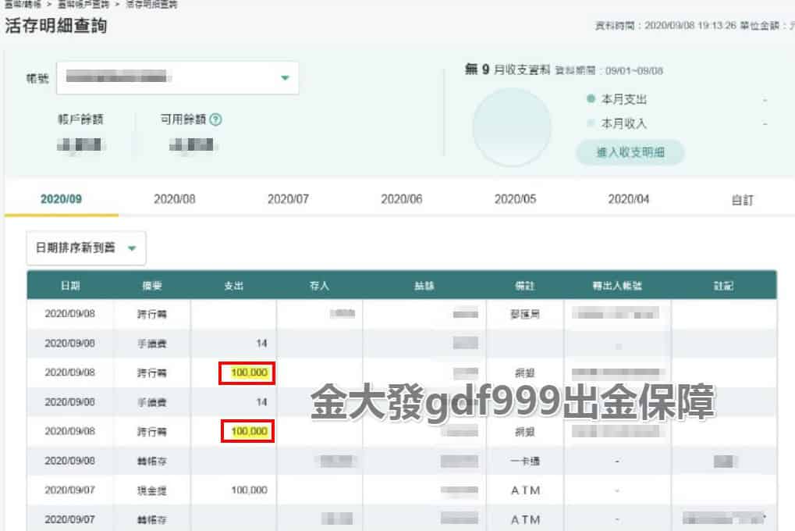Switch to the 2020/08 tab
795x531 pixels.
point(175,199)
